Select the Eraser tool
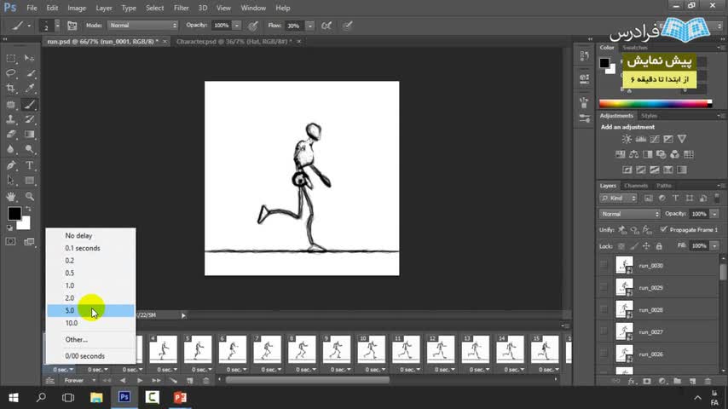Viewport: 728px width, 409px height. pyautogui.click(x=11, y=134)
